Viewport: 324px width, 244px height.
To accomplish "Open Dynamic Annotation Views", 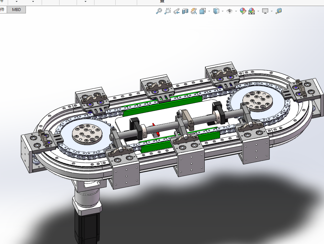I will (194, 11).
